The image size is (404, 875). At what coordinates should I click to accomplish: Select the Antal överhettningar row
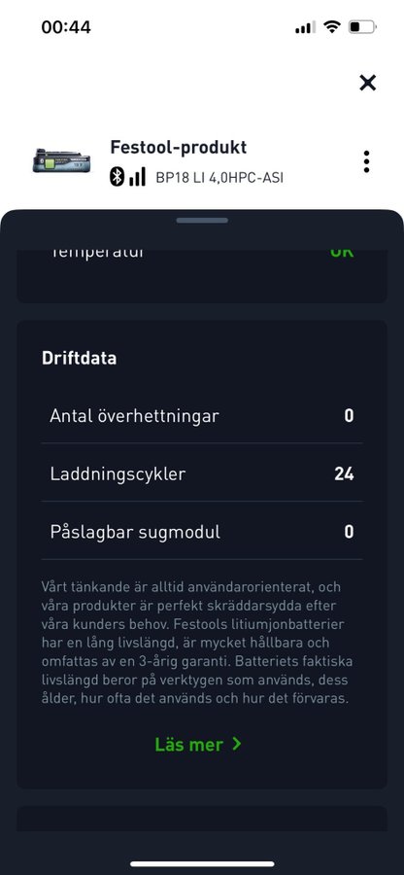tap(202, 416)
